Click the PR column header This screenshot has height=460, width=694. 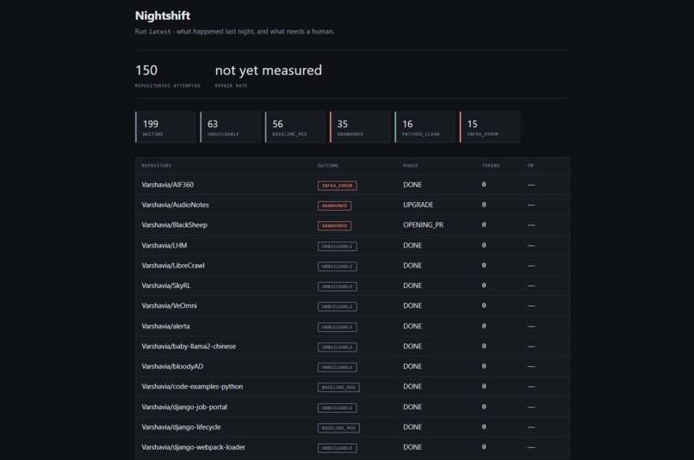pos(530,166)
